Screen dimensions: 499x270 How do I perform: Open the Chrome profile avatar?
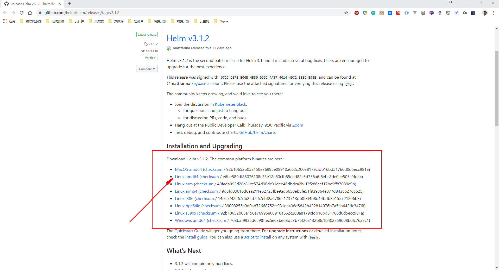click(485, 13)
